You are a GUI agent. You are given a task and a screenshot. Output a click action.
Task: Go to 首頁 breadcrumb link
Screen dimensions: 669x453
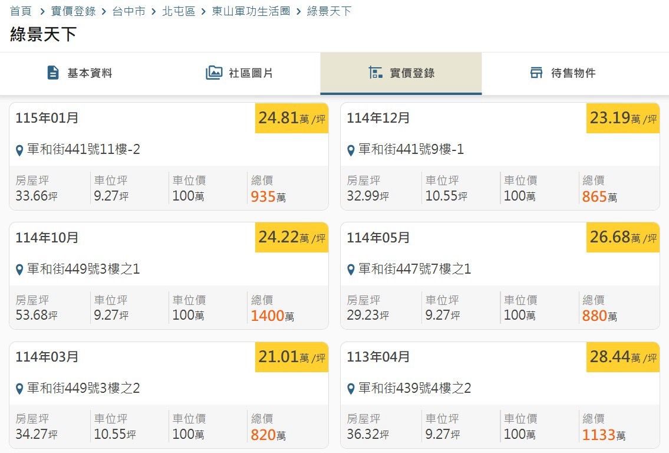[x=21, y=11]
